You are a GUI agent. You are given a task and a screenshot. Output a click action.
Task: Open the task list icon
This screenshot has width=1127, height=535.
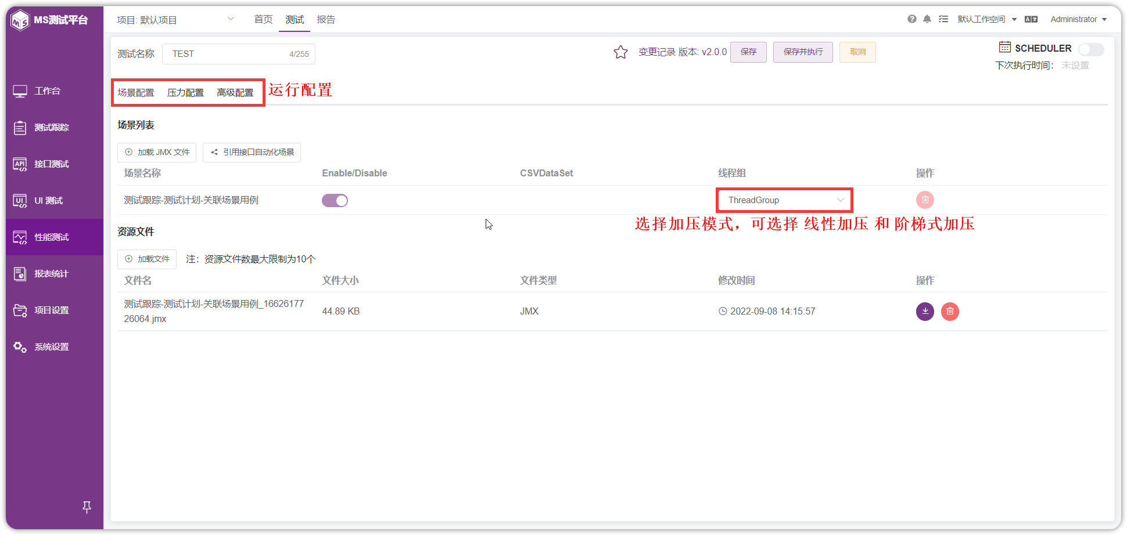(943, 19)
